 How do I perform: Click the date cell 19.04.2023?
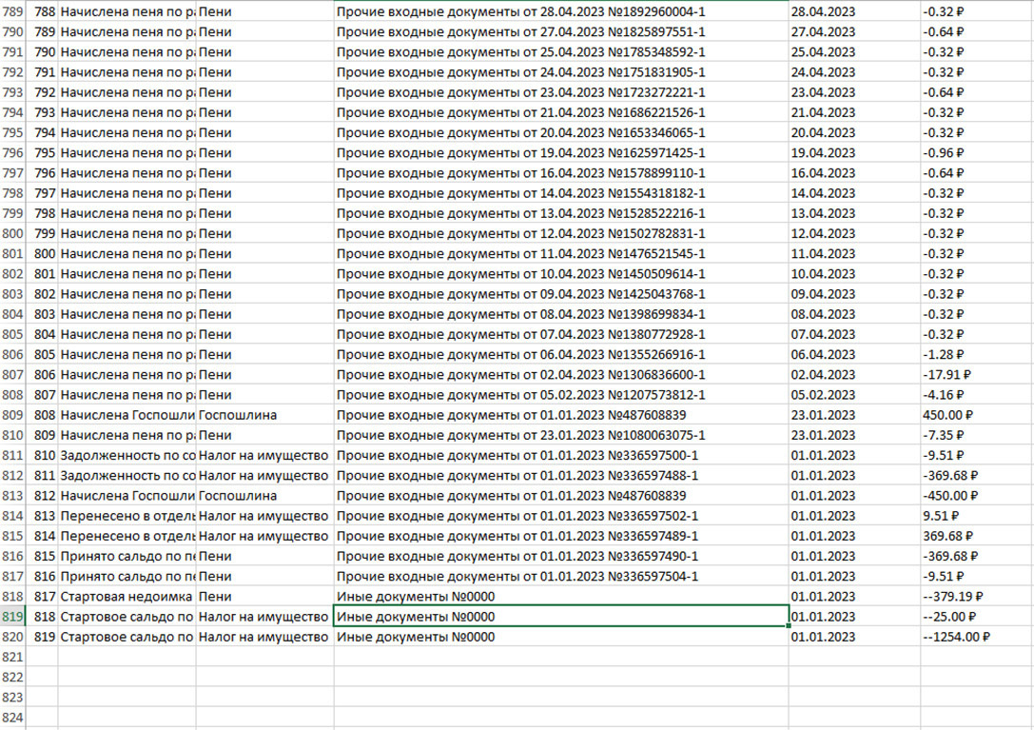823,152
